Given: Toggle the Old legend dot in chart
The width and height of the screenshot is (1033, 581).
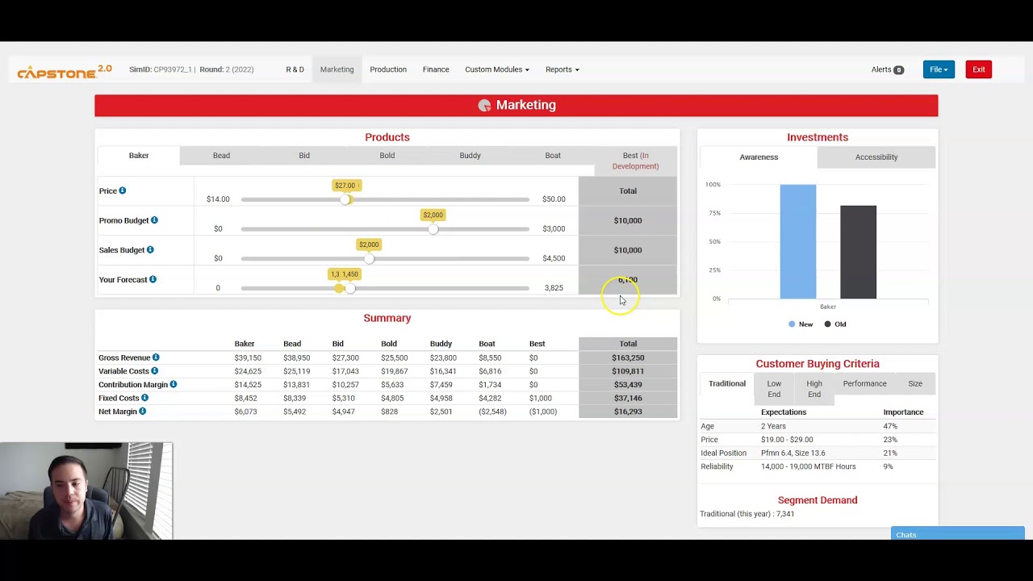Looking at the screenshot, I should (827, 324).
